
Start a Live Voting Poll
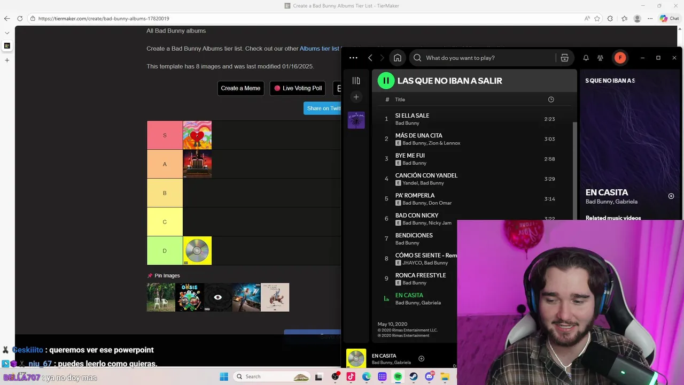click(x=298, y=88)
